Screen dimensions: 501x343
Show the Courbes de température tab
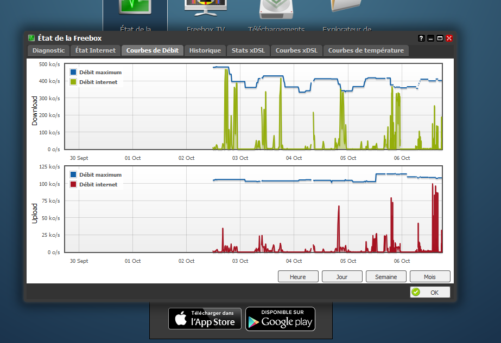pos(366,50)
